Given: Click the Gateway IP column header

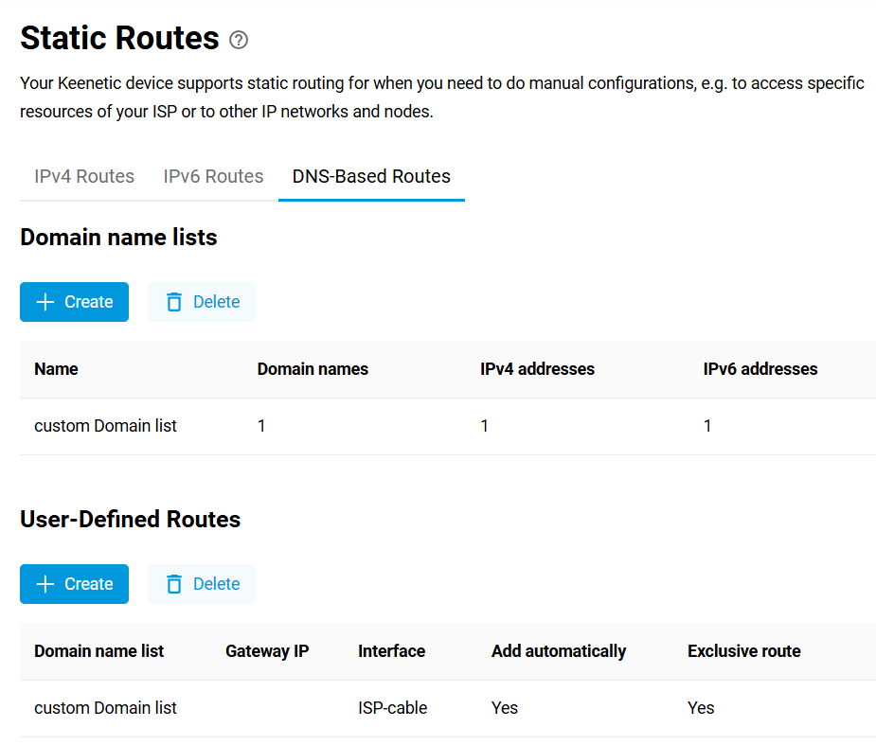Looking at the screenshot, I should click(x=267, y=651).
